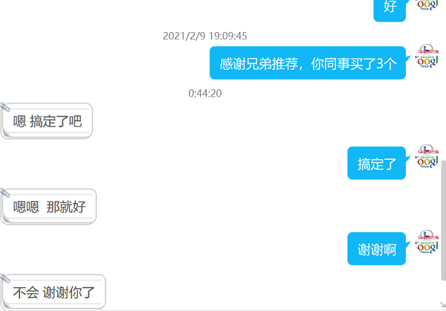This screenshot has width=446, height=311.
Task: Select the blue '谢谢啊' message bubble
Action: [376, 249]
